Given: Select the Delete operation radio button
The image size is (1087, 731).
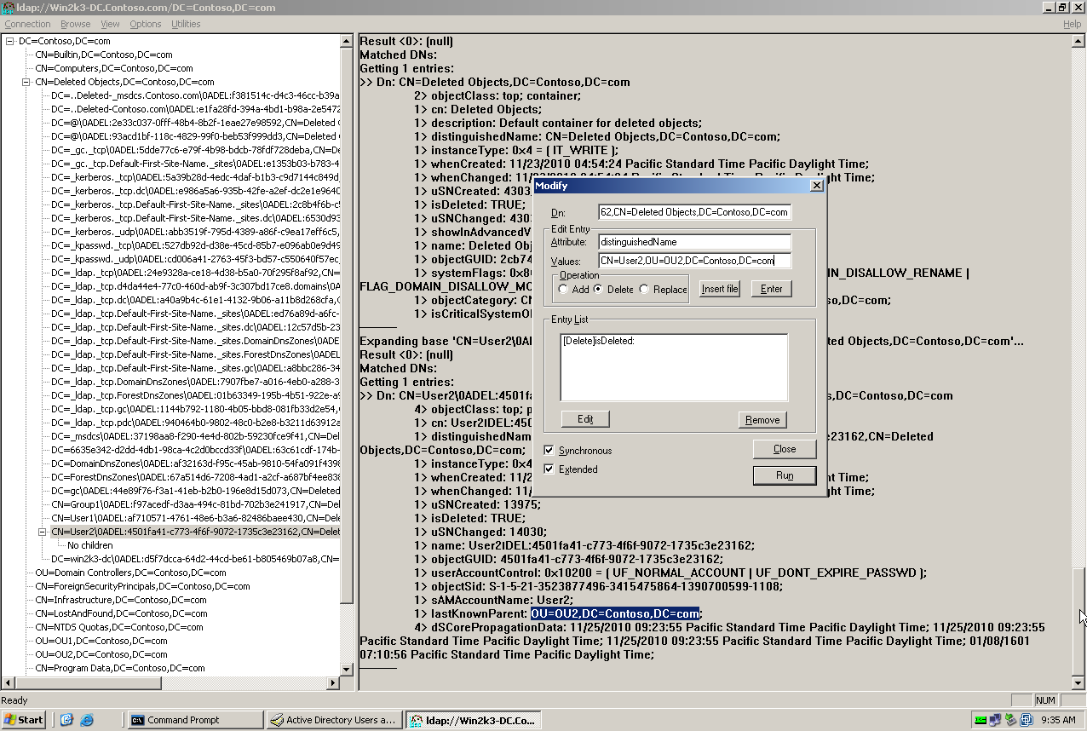Looking at the screenshot, I should 598,290.
